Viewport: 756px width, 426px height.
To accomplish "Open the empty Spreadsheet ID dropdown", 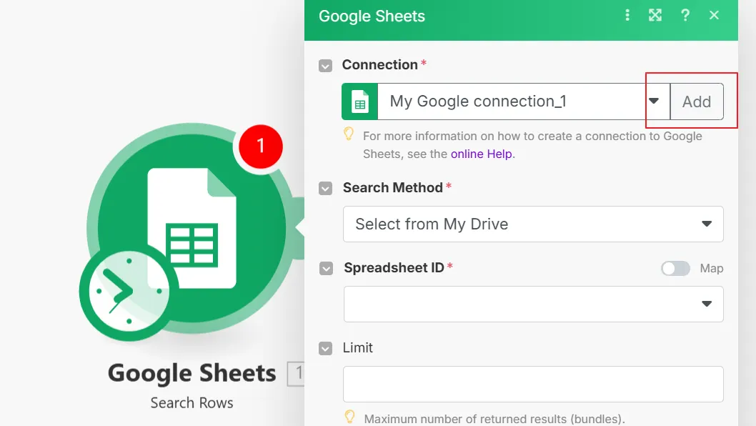I will (533, 304).
